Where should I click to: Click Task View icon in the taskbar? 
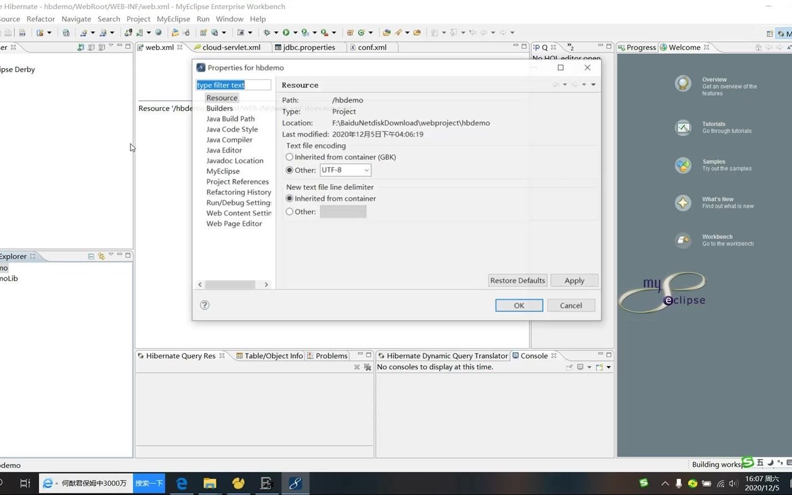click(x=25, y=484)
